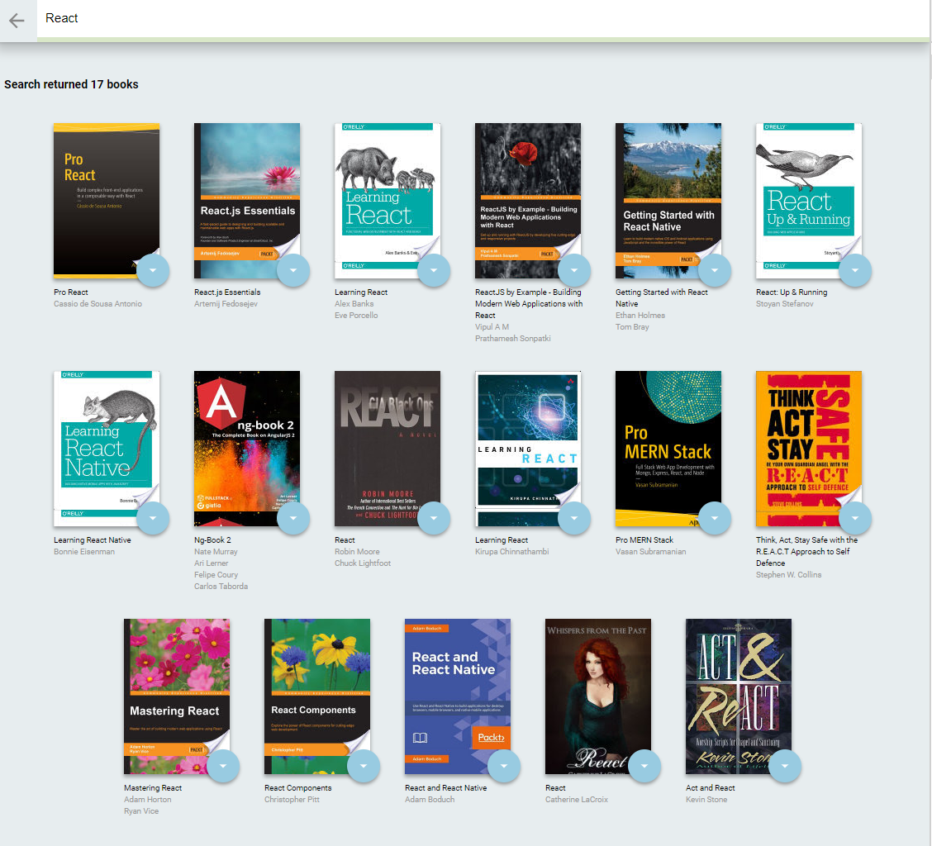Image resolution: width=932 pixels, height=846 pixels.
Task: Click author name 'Catherine LaCroix'
Action: 577,800
